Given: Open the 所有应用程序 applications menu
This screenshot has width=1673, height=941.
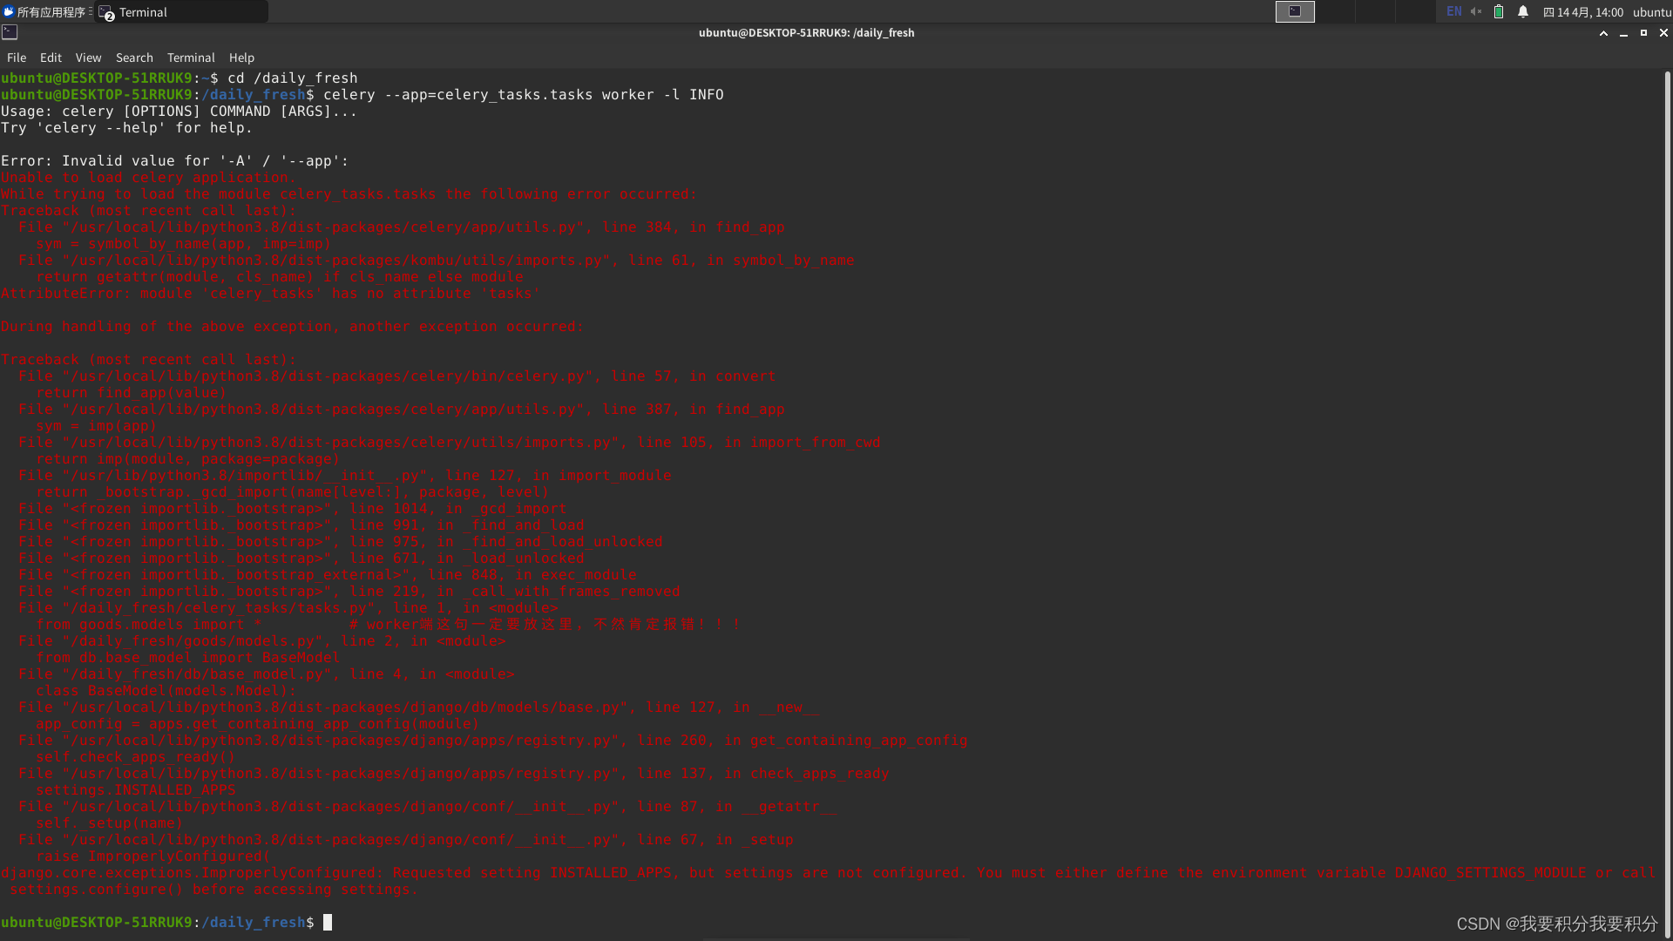Looking at the screenshot, I should click(x=45, y=12).
